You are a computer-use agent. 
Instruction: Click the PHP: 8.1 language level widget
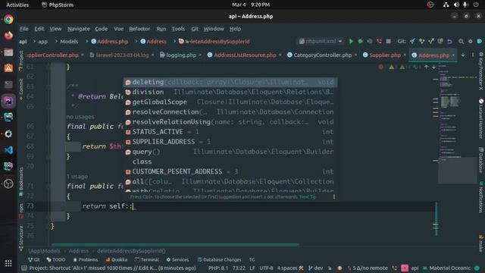[218, 268]
